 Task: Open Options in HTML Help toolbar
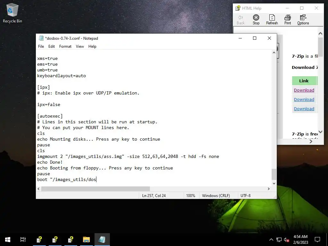(x=303, y=20)
